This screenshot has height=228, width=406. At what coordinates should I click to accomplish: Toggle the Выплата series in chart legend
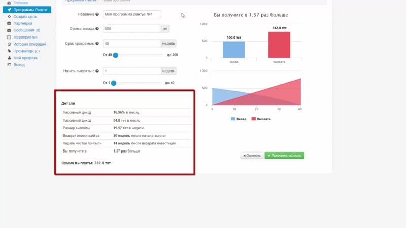click(260, 119)
